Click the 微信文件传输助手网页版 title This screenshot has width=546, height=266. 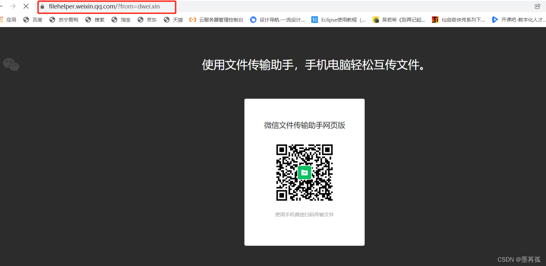tap(305, 125)
